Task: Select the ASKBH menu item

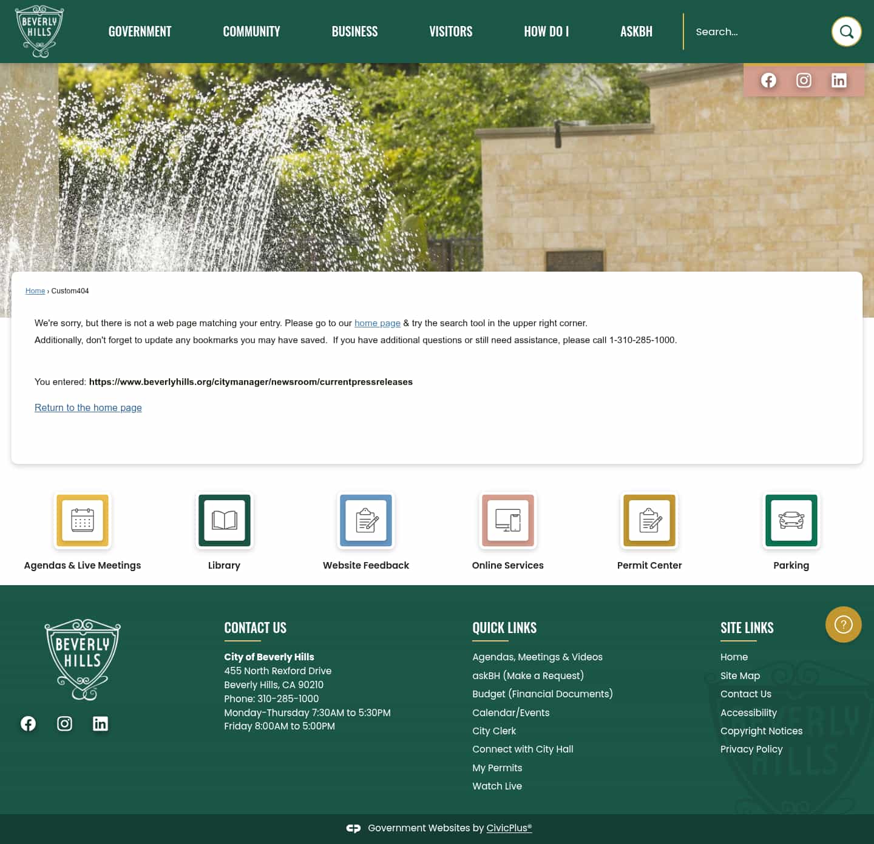Action: (x=636, y=32)
